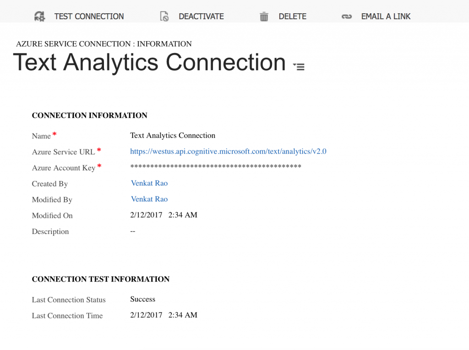Viewport: 469px width, 350px height.
Task: Click the Delete trash can icon
Action: click(x=264, y=16)
